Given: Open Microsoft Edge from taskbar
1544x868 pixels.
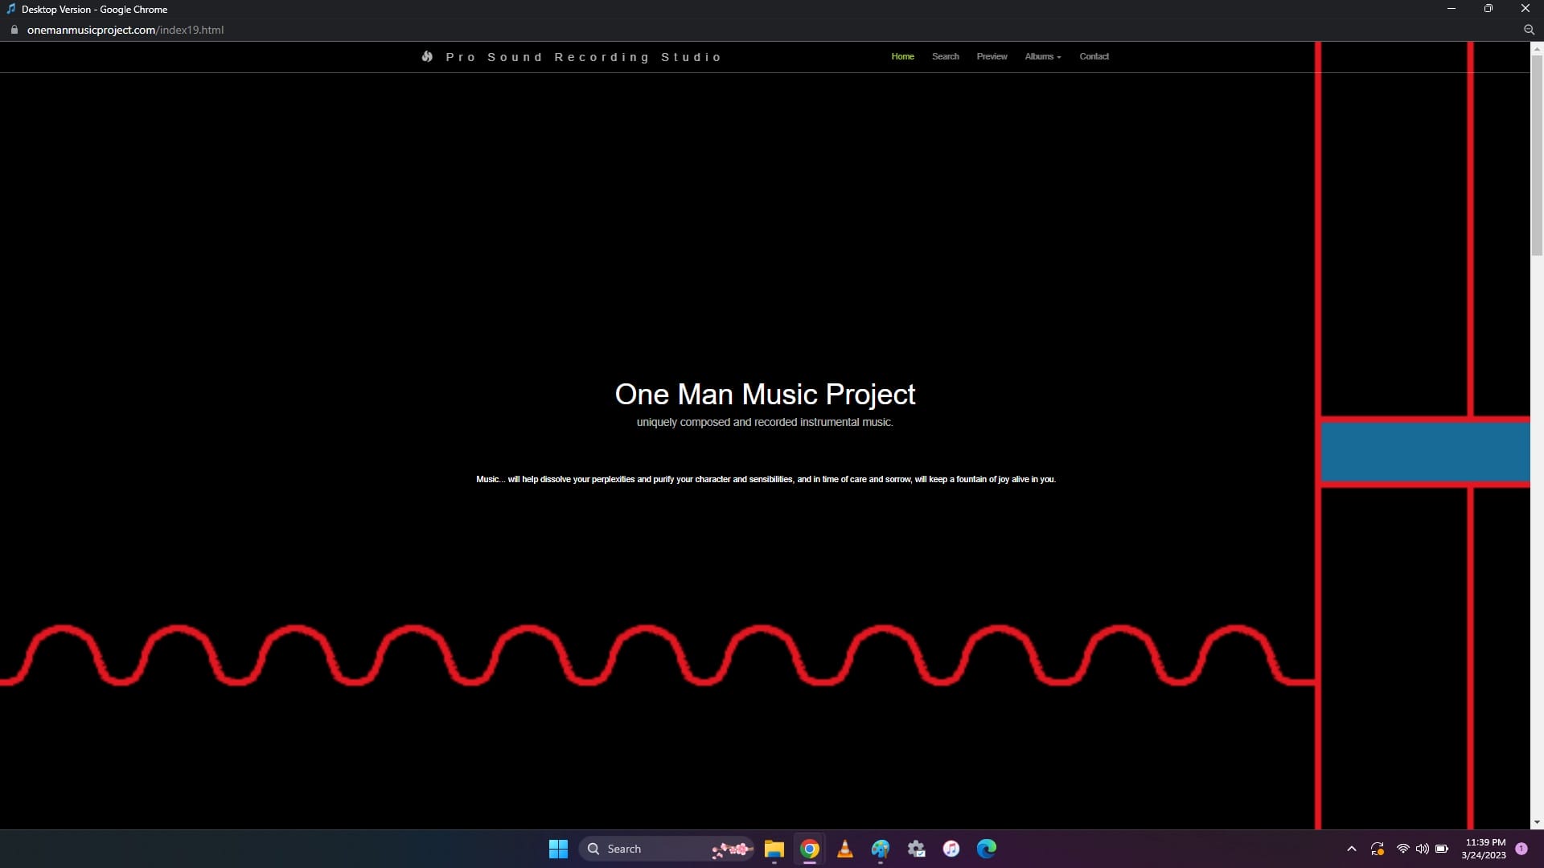Looking at the screenshot, I should (x=987, y=849).
